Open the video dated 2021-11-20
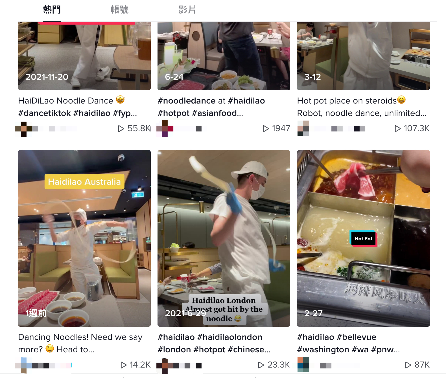 pyautogui.click(x=84, y=56)
